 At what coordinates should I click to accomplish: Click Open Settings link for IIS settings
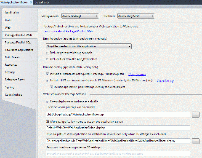coord(165,81)
